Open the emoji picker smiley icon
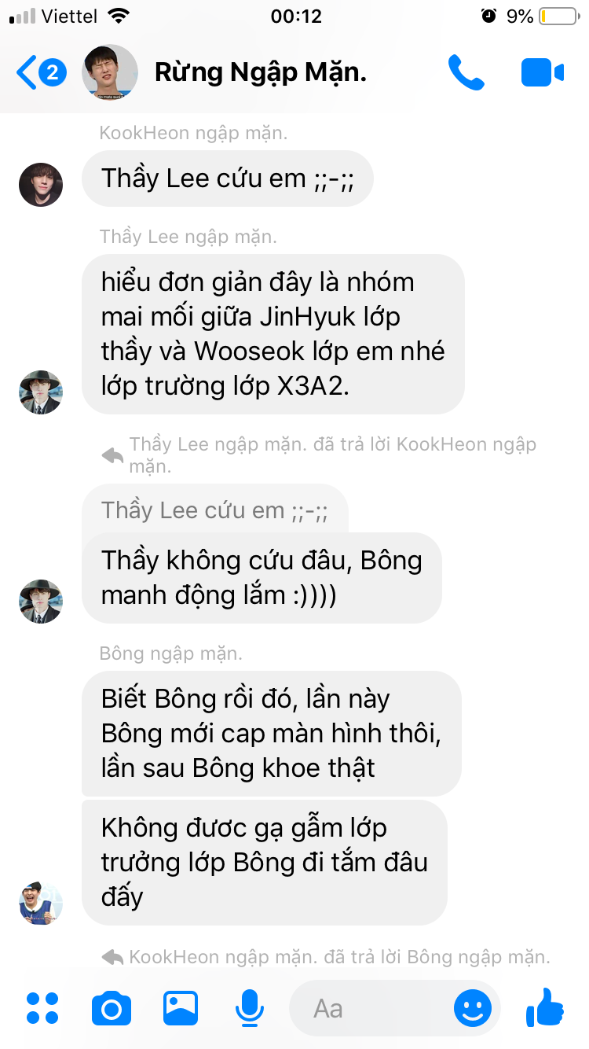Image resolution: width=589 pixels, height=1049 pixels. [473, 1008]
